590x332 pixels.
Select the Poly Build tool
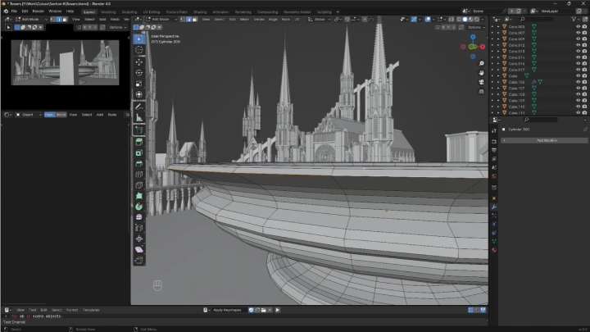click(138, 196)
